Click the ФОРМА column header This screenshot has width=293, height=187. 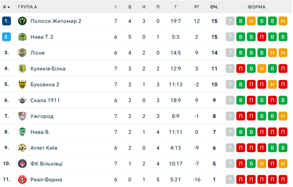pyautogui.click(x=256, y=7)
